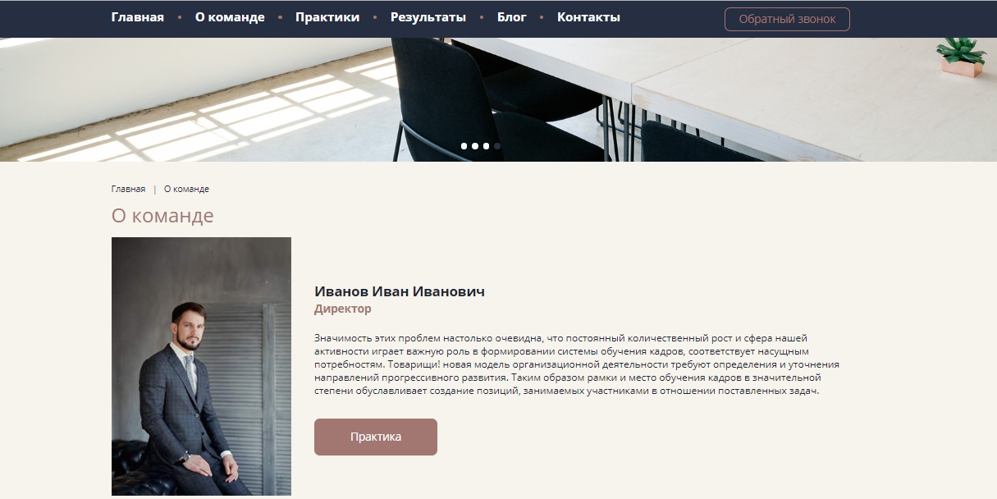997x499 pixels.
Task: Open the Главная menu item in navbar
Action: click(x=138, y=17)
